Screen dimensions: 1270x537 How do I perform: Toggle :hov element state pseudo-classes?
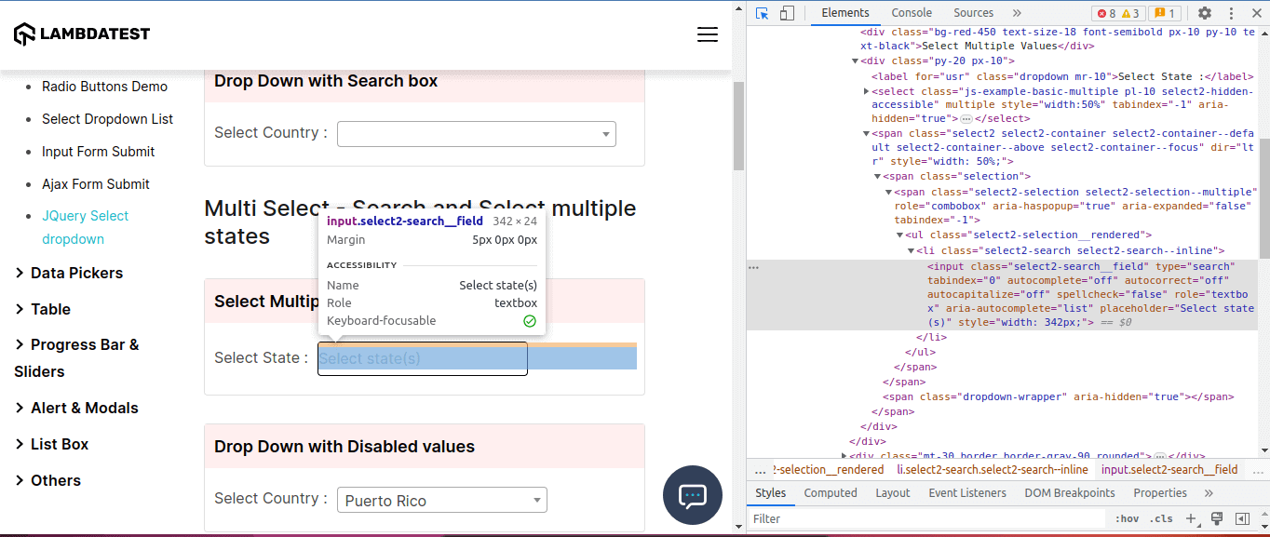pos(1127,518)
